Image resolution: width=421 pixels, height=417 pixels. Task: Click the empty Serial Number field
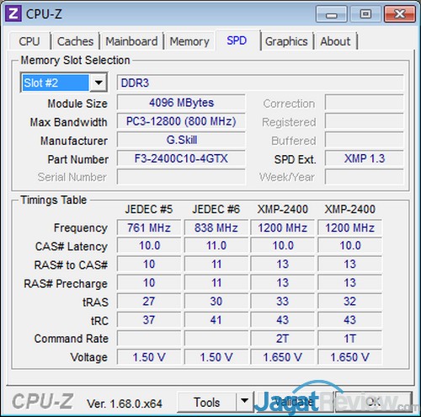coord(181,177)
